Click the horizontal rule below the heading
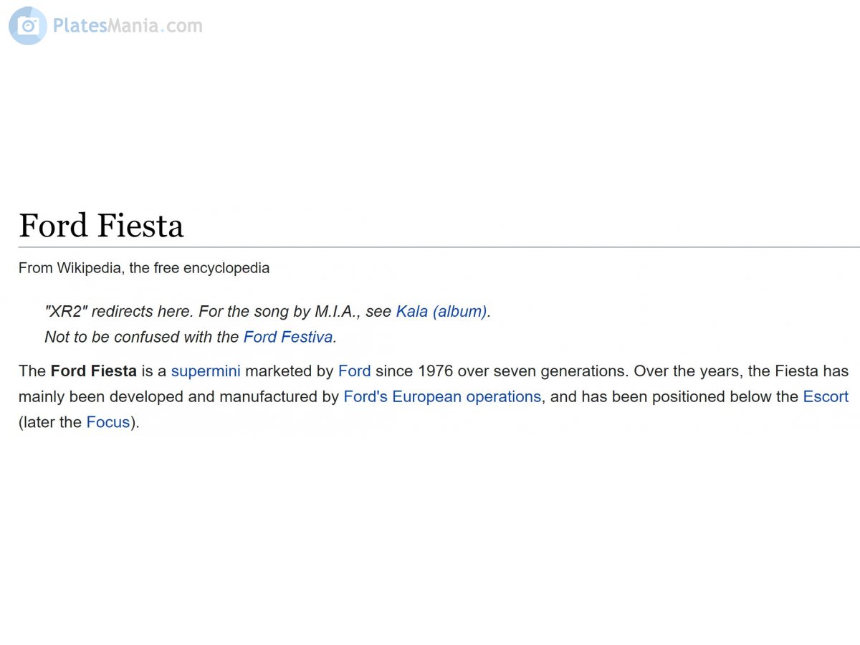This screenshot has height=645, width=860. click(439, 247)
